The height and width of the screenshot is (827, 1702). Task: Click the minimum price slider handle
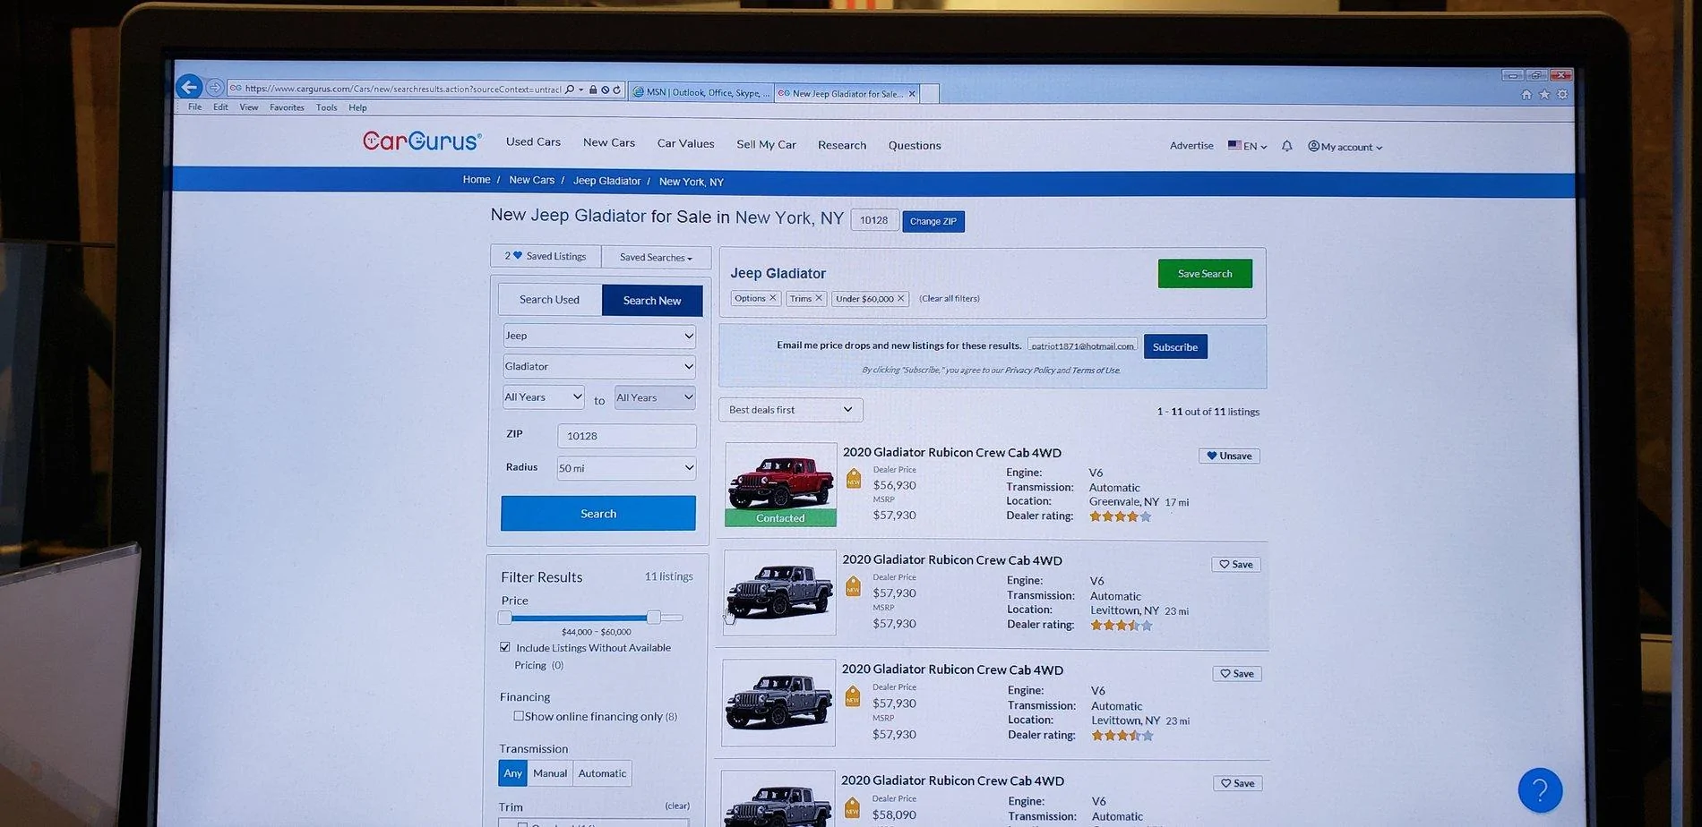coord(505,618)
